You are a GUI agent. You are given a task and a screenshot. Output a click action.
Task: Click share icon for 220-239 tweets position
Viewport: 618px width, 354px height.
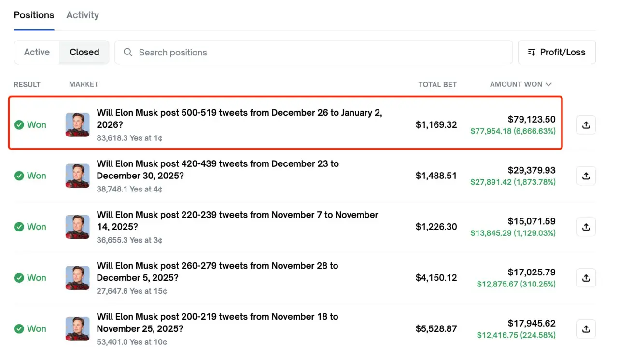[586, 227]
